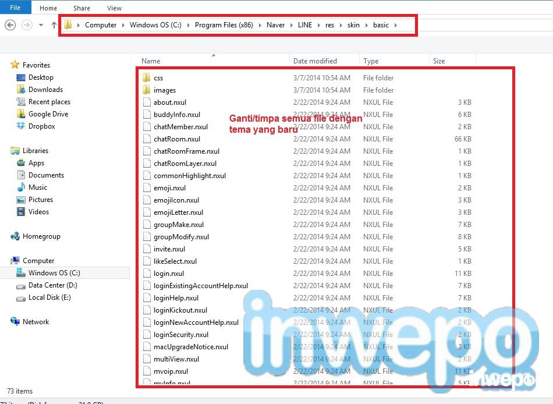This screenshot has height=404, width=553.
Task: Open the File ribbon tab
Action: (15, 8)
